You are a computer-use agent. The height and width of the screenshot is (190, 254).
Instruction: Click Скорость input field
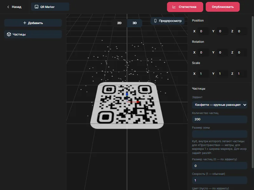click(219, 180)
